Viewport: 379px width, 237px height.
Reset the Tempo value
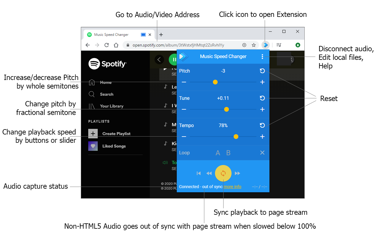tap(262, 125)
